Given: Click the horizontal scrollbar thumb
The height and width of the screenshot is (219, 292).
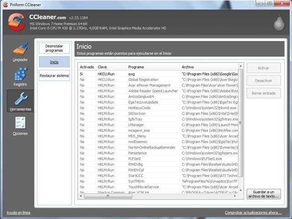Looking at the screenshot, I should click(x=108, y=196).
